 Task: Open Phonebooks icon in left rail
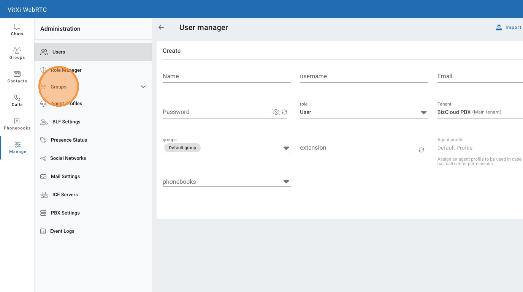[17, 122]
